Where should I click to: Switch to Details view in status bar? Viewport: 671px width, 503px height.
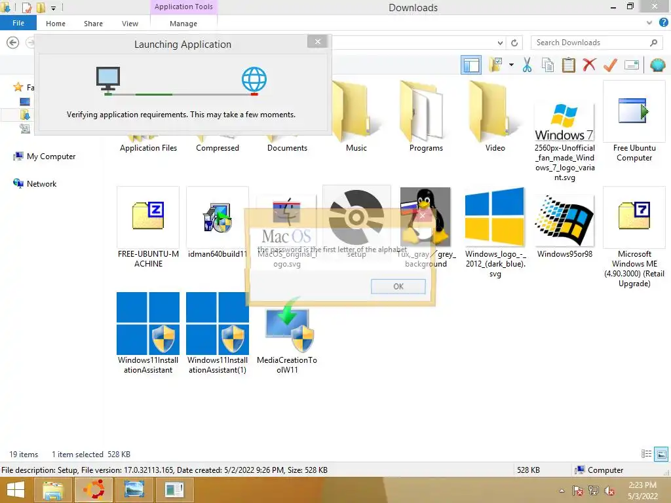[646, 454]
